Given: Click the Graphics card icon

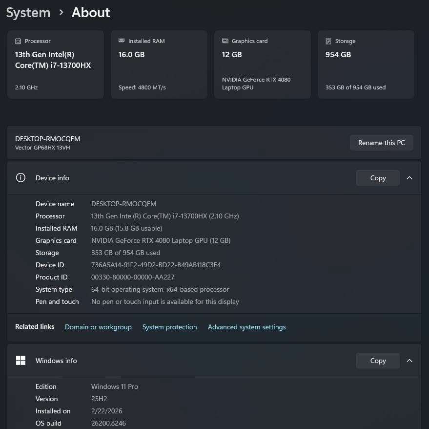Looking at the screenshot, I should [225, 41].
